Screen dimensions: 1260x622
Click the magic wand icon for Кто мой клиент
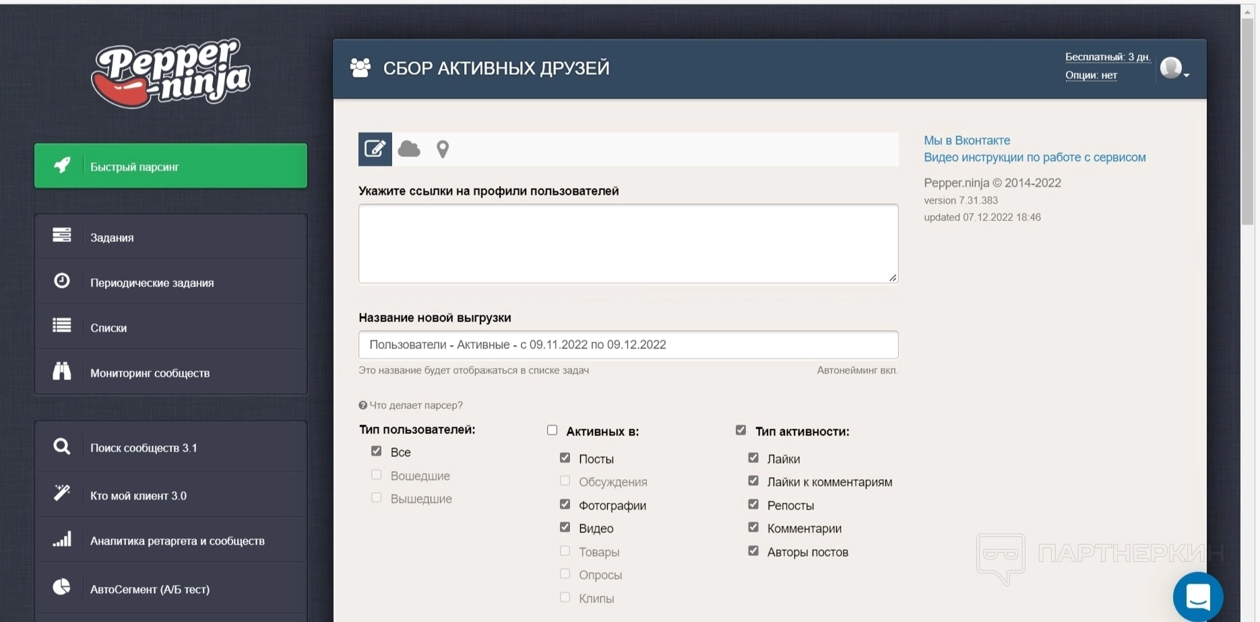tap(62, 493)
